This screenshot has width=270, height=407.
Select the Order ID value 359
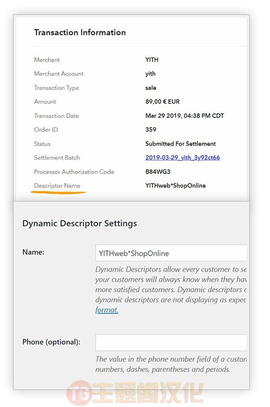click(x=151, y=130)
